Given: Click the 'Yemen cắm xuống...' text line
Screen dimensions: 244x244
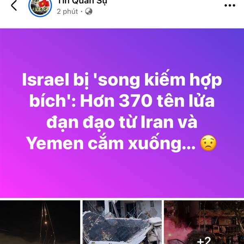Looking at the screenshot, I should 111,144.
